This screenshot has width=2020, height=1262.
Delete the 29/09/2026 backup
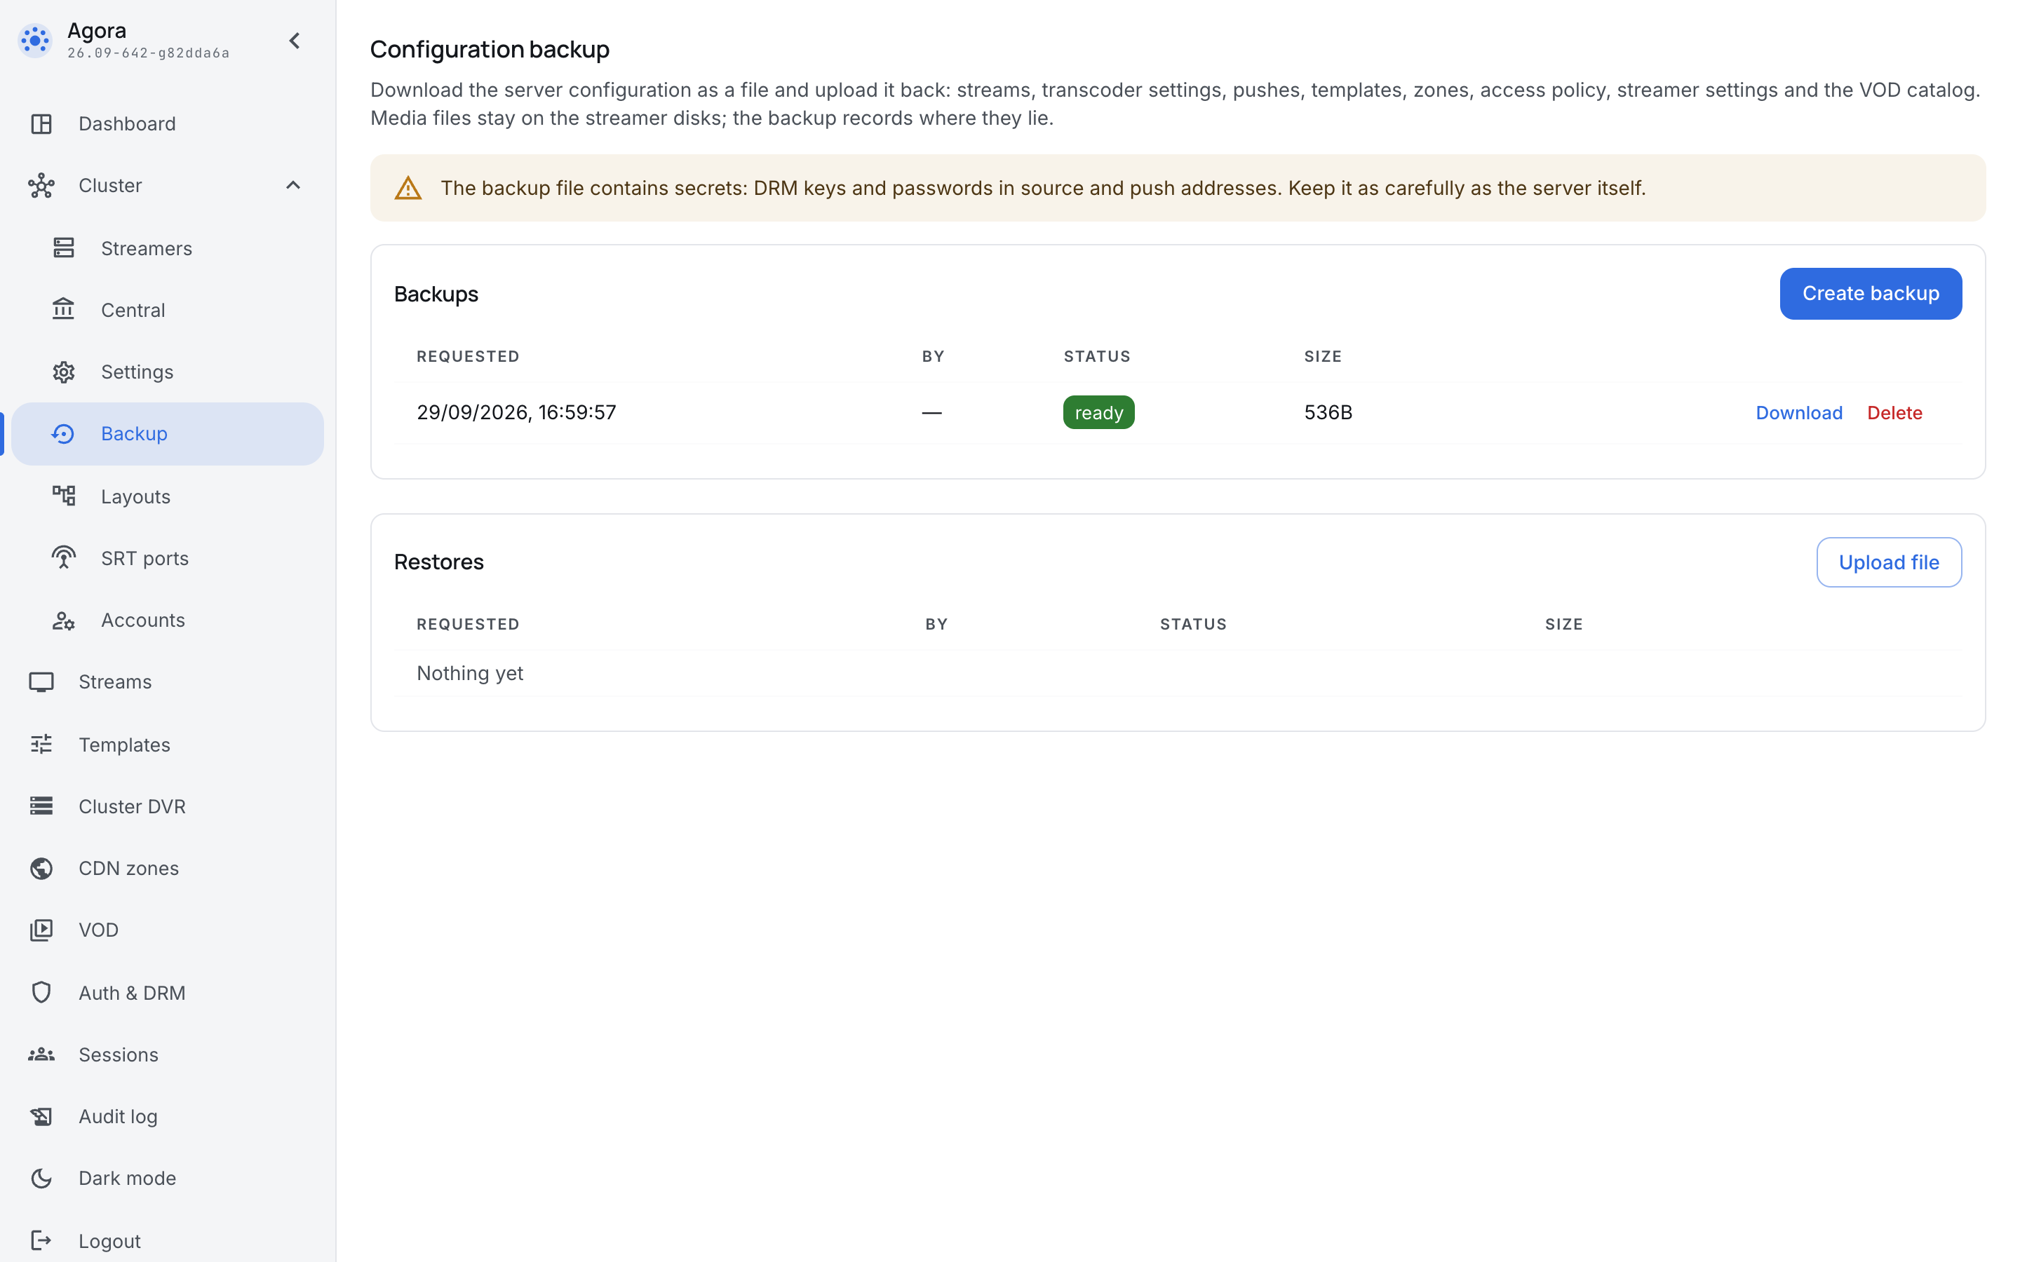click(x=1894, y=412)
